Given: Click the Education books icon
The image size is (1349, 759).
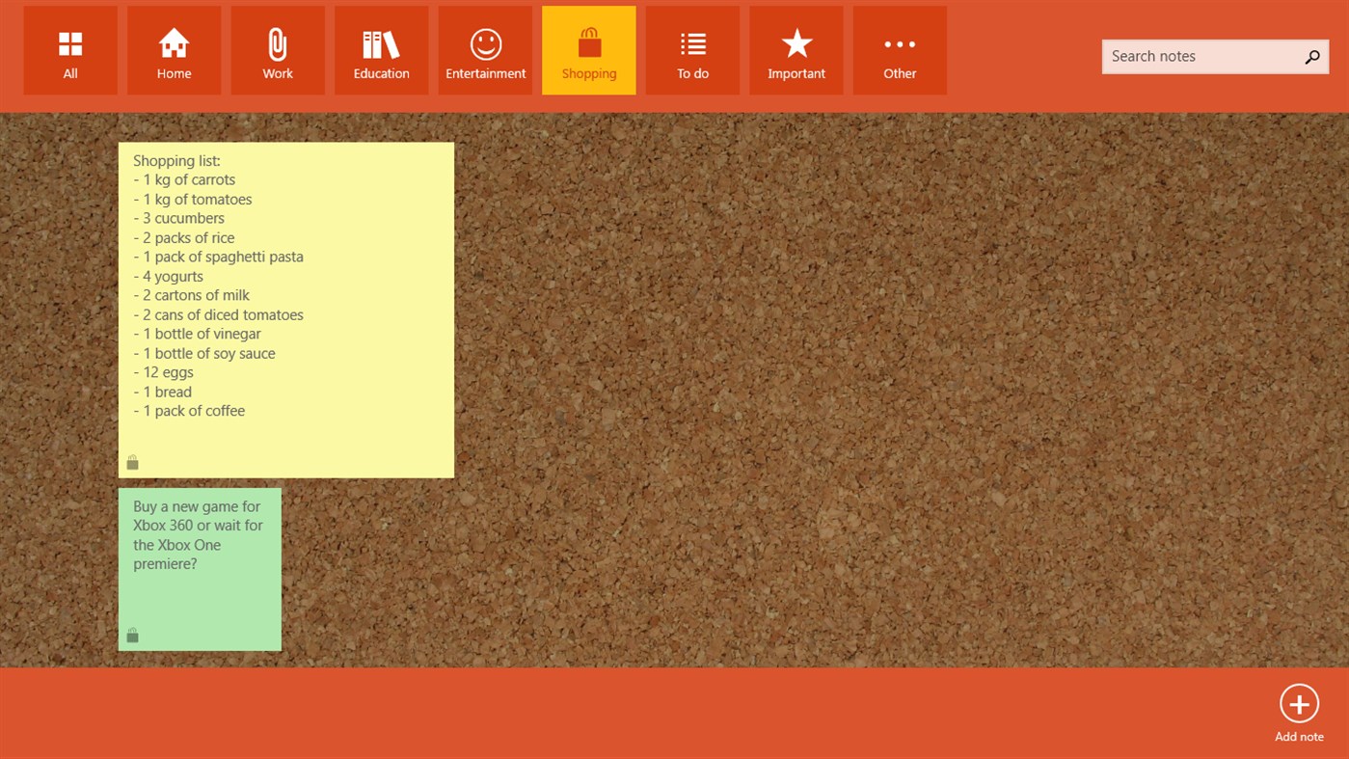Looking at the screenshot, I should 381,42.
